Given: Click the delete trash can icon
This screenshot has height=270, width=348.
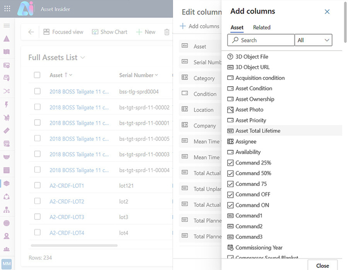Looking at the screenshot, I should [x=166, y=32].
